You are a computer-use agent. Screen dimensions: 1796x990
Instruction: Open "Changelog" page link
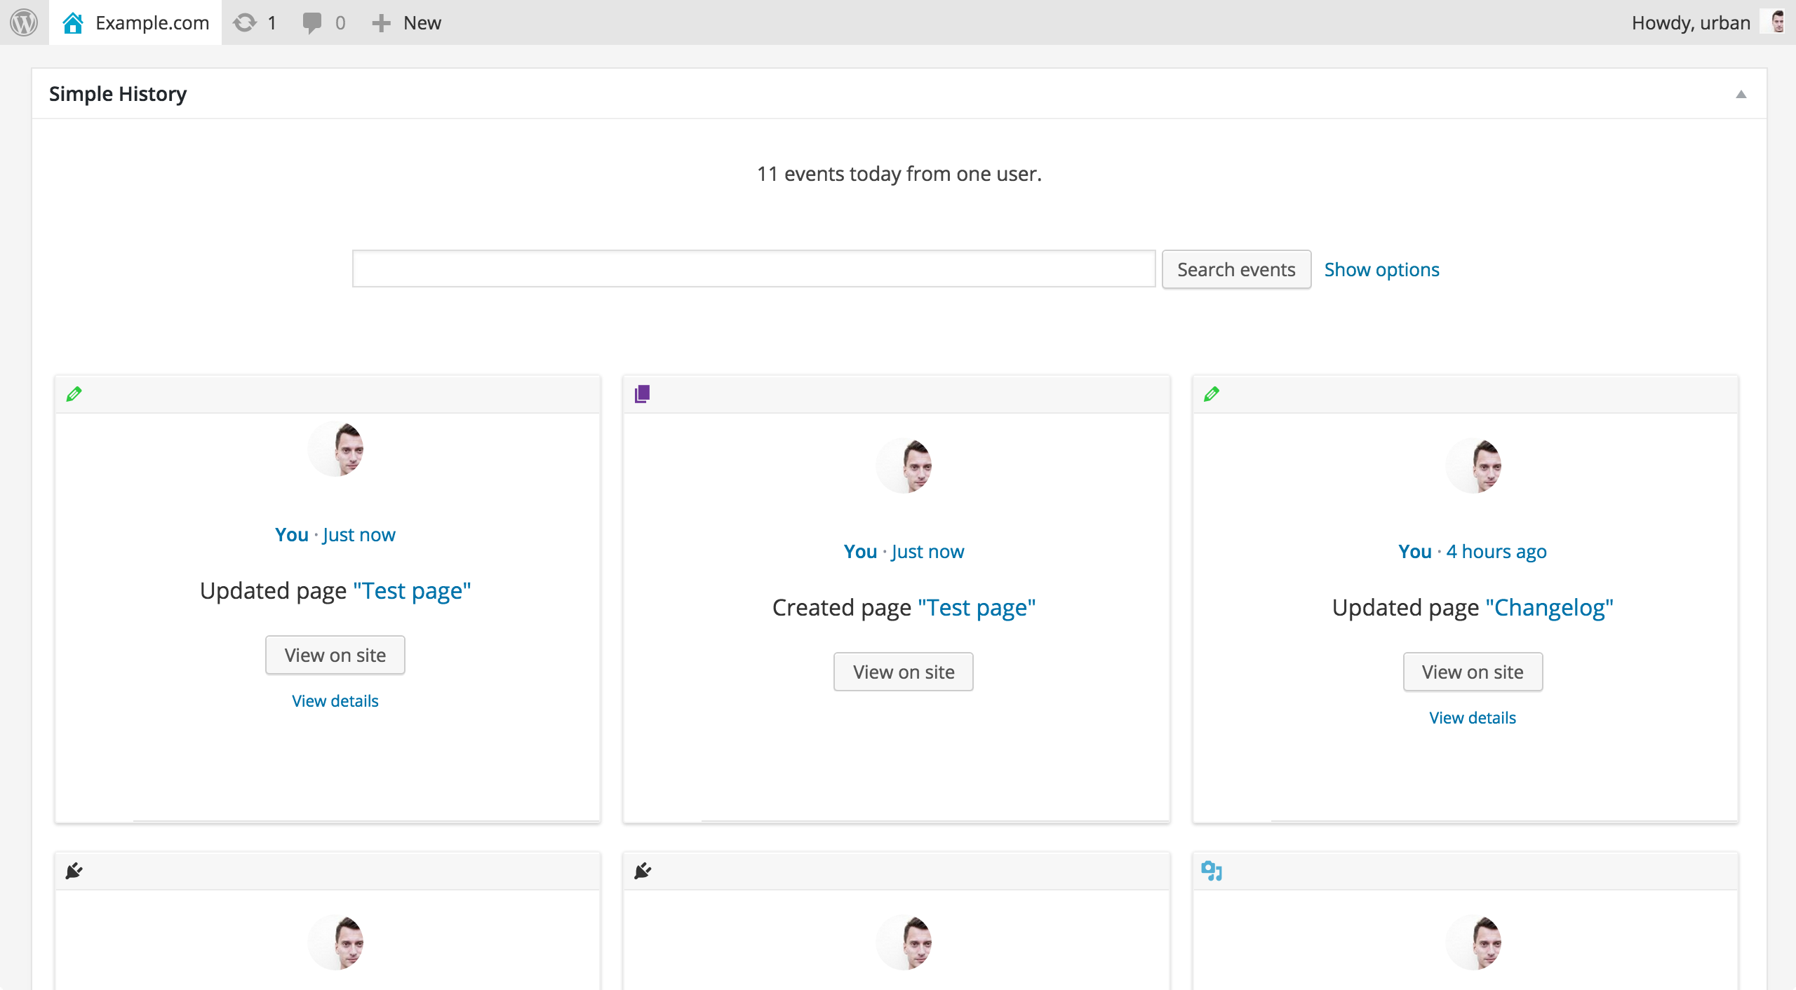pos(1549,607)
